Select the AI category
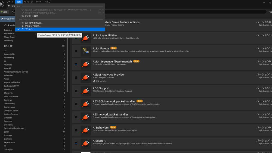Screen dimensions: 272x153 coord(5,61)
